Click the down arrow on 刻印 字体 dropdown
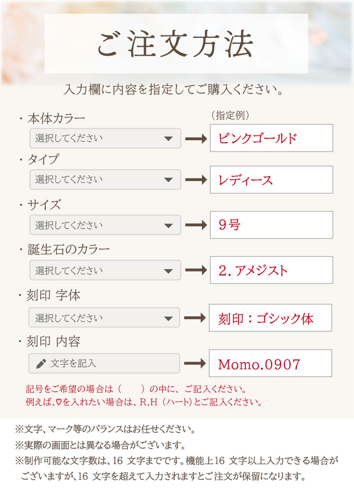354x492 pixels. 168,318
